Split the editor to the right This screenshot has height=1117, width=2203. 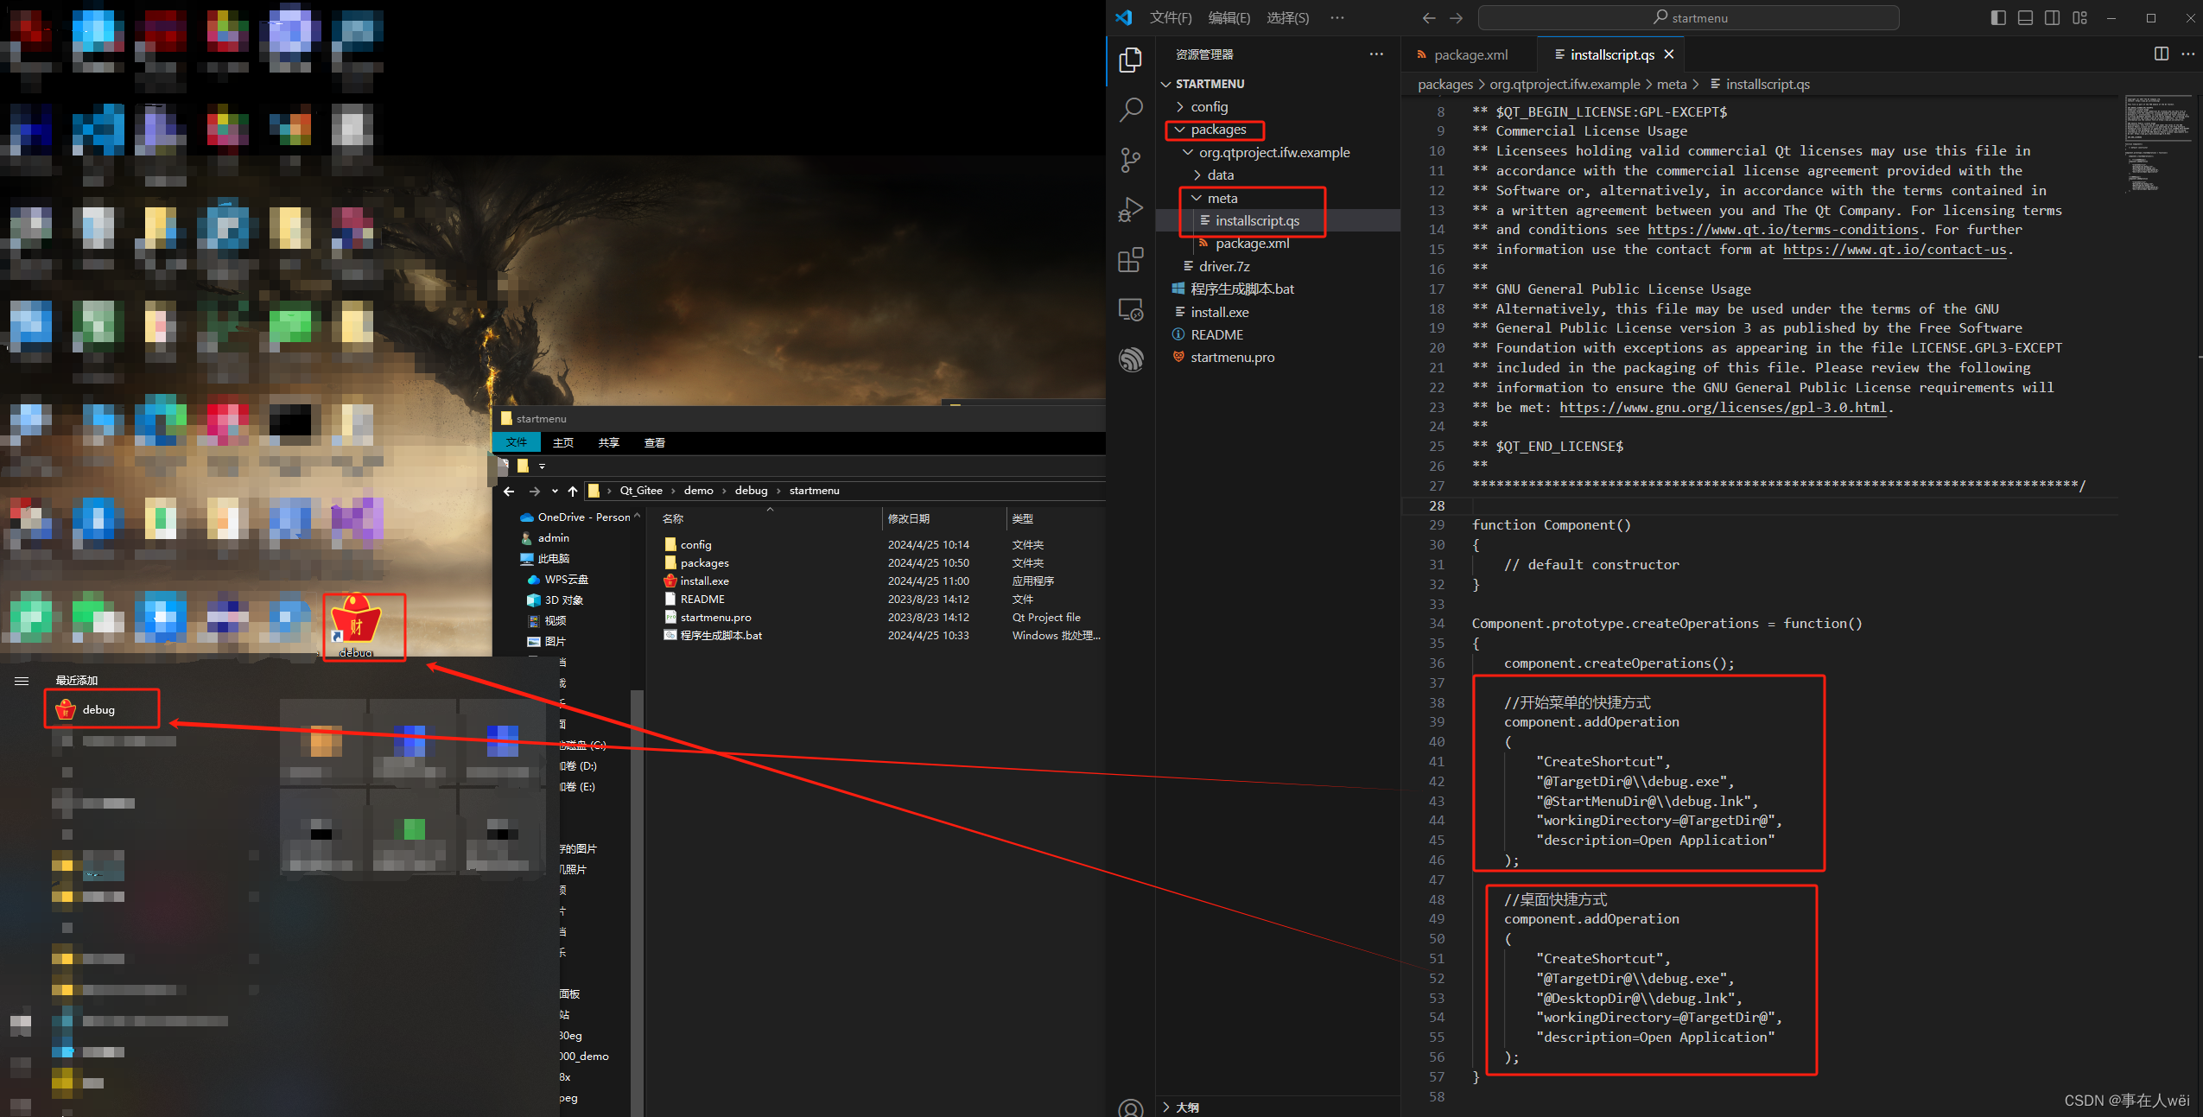tap(2162, 54)
